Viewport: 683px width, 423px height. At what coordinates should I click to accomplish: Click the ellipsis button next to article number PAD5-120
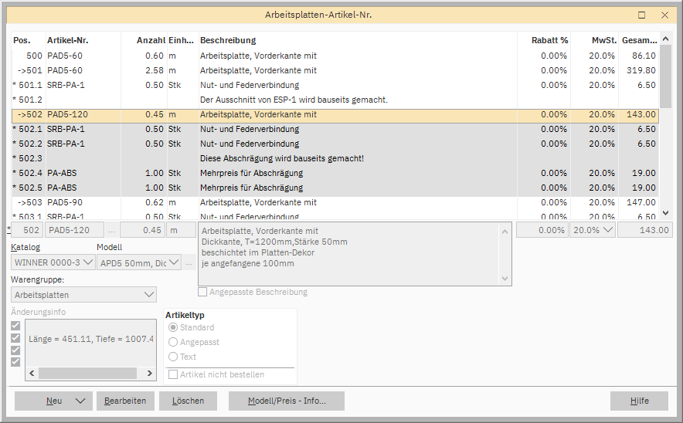(112, 230)
